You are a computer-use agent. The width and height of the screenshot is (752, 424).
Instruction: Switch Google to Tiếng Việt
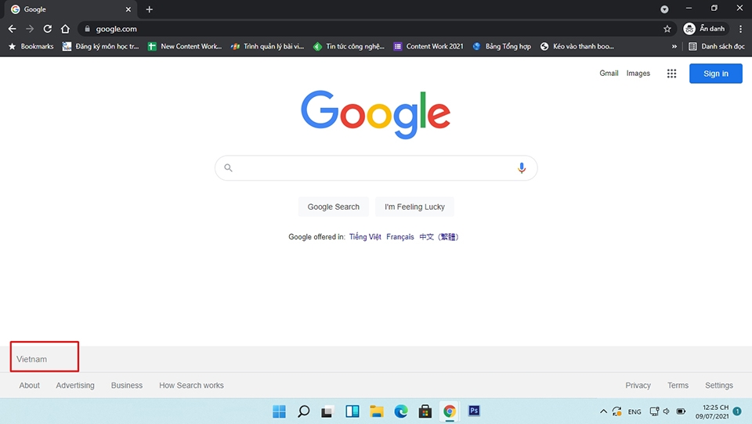[365, 237]
